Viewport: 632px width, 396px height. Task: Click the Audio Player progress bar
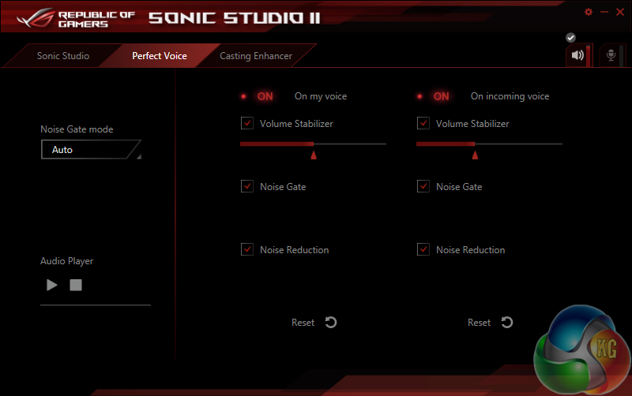click(x=96, y=305)
